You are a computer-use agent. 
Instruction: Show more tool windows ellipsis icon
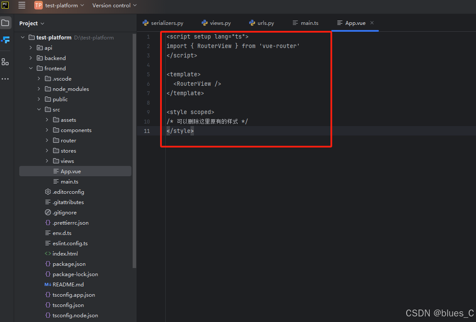pyautogui.click(x=5, y=79)
